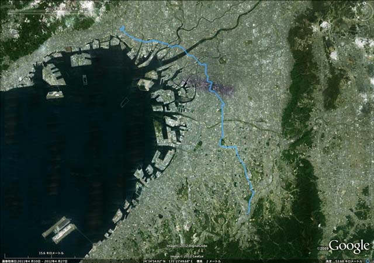Click the 15.6 kilometer scale legend
Screen dimensions: 374x263
(x=51, y=253)
